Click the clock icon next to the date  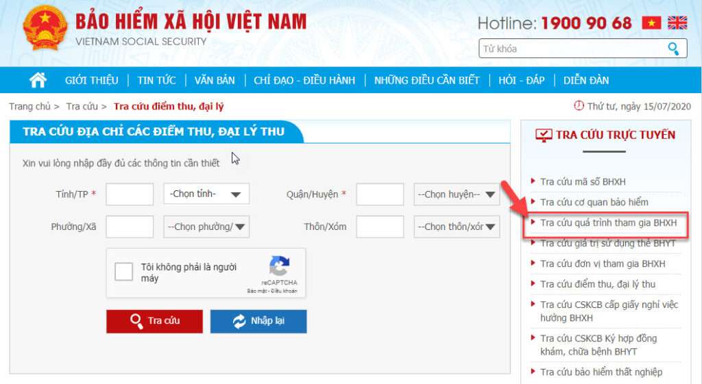point(579,106)
